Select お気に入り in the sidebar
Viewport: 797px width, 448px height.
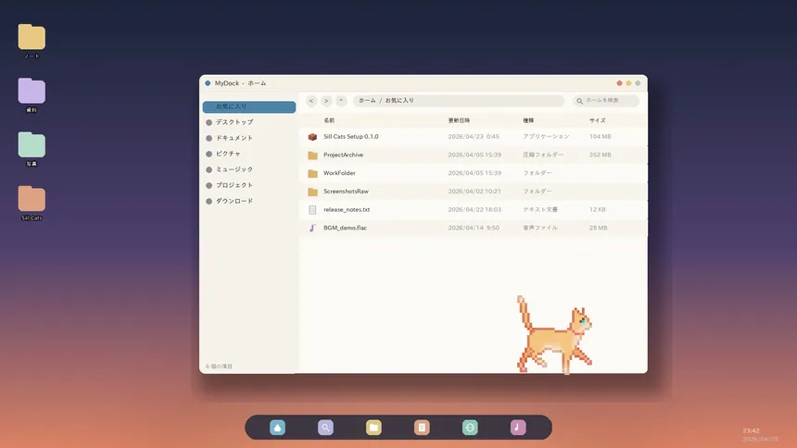(248, 107)
